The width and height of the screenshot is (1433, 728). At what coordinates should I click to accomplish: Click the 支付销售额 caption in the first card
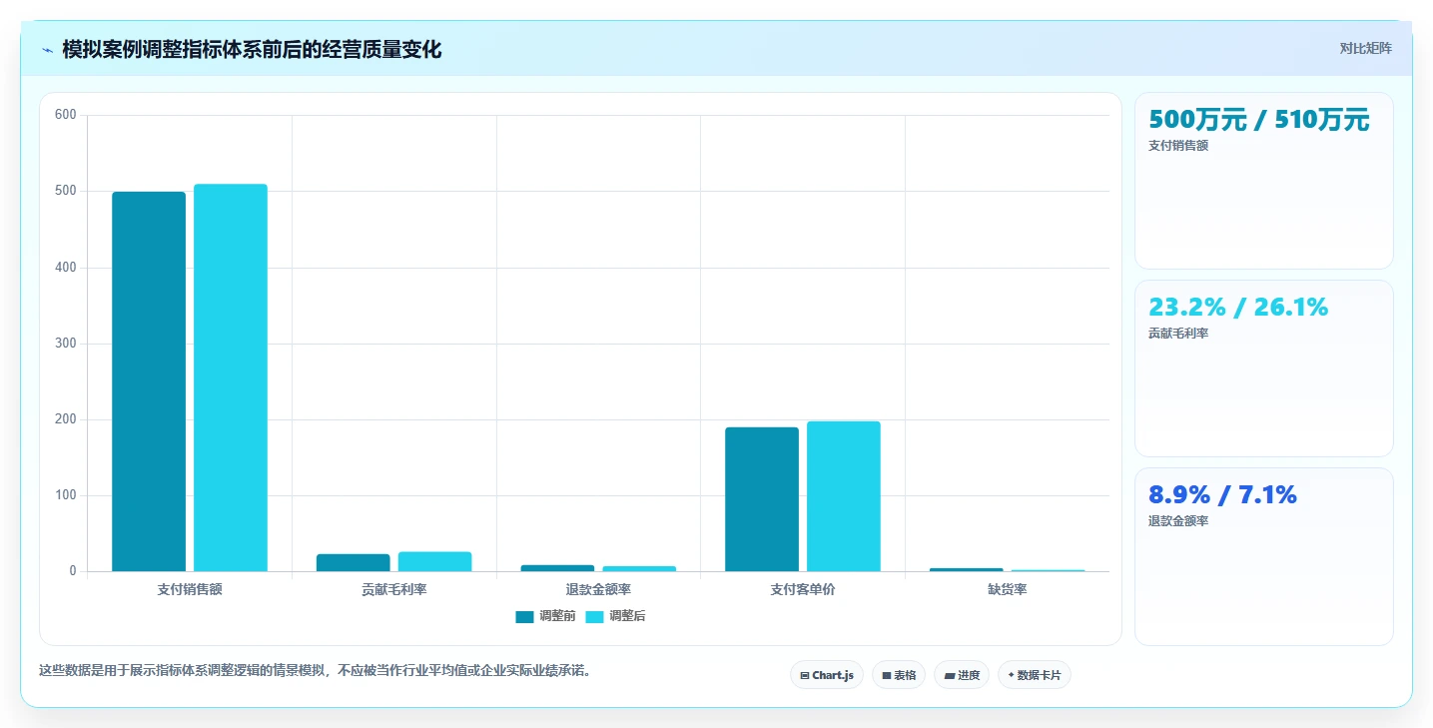[x=1178, y=146]
